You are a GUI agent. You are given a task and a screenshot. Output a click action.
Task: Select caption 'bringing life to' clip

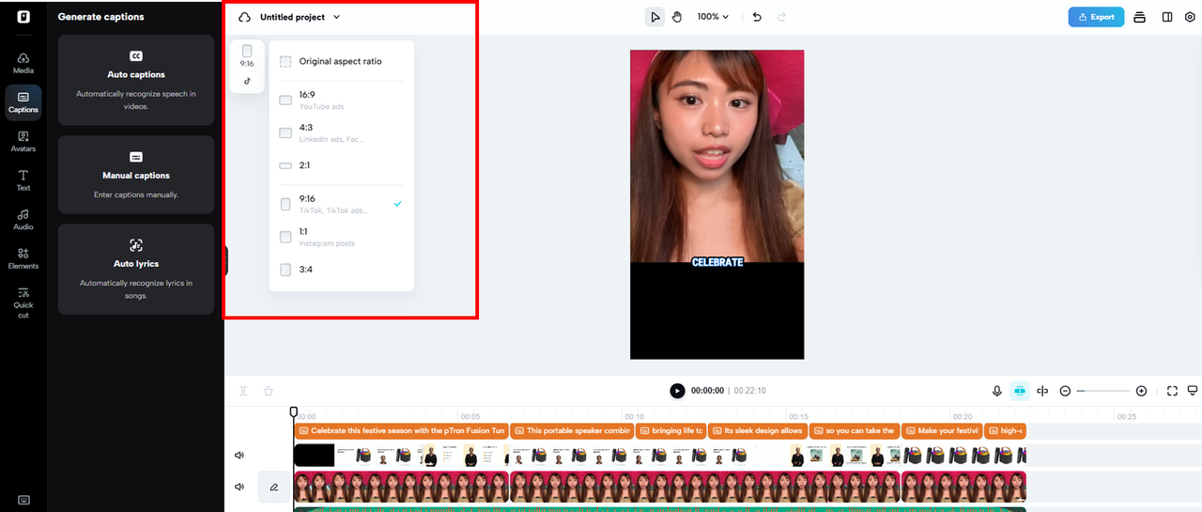click(x=670, y=431)
